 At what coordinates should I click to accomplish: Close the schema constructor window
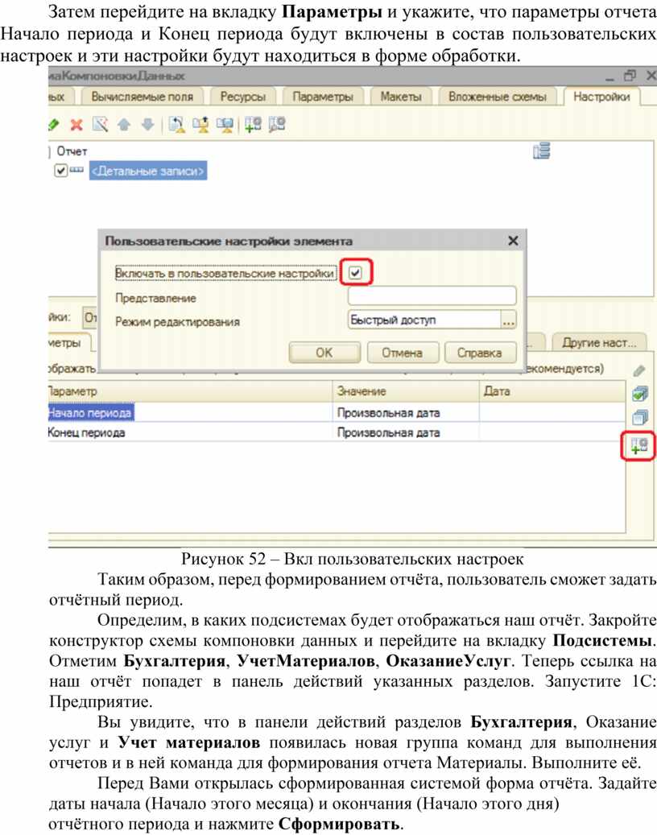tap(651, 76)
